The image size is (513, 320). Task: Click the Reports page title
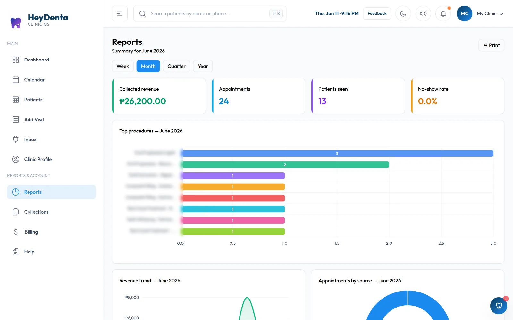pos(127,42)
